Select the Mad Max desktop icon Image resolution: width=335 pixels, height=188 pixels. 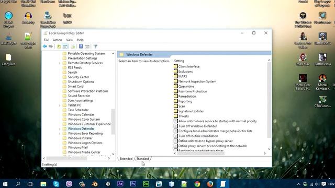[x=303, y=59]
